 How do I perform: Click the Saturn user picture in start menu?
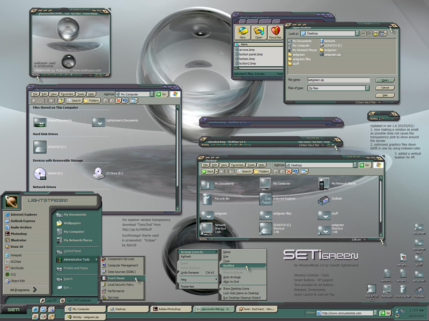[11, 202]
